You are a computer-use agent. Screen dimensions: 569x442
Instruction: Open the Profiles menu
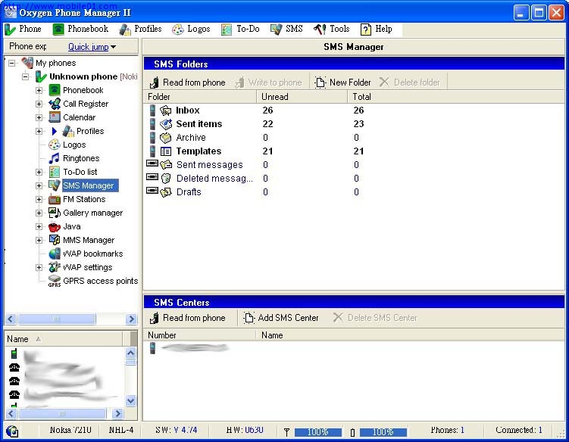coord(140,29)
